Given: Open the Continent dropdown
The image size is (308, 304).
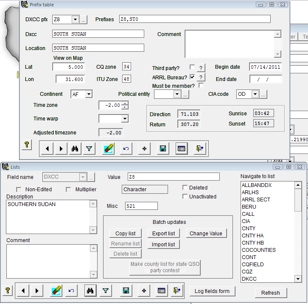Looking at the screenshot, I should point(89,94).
